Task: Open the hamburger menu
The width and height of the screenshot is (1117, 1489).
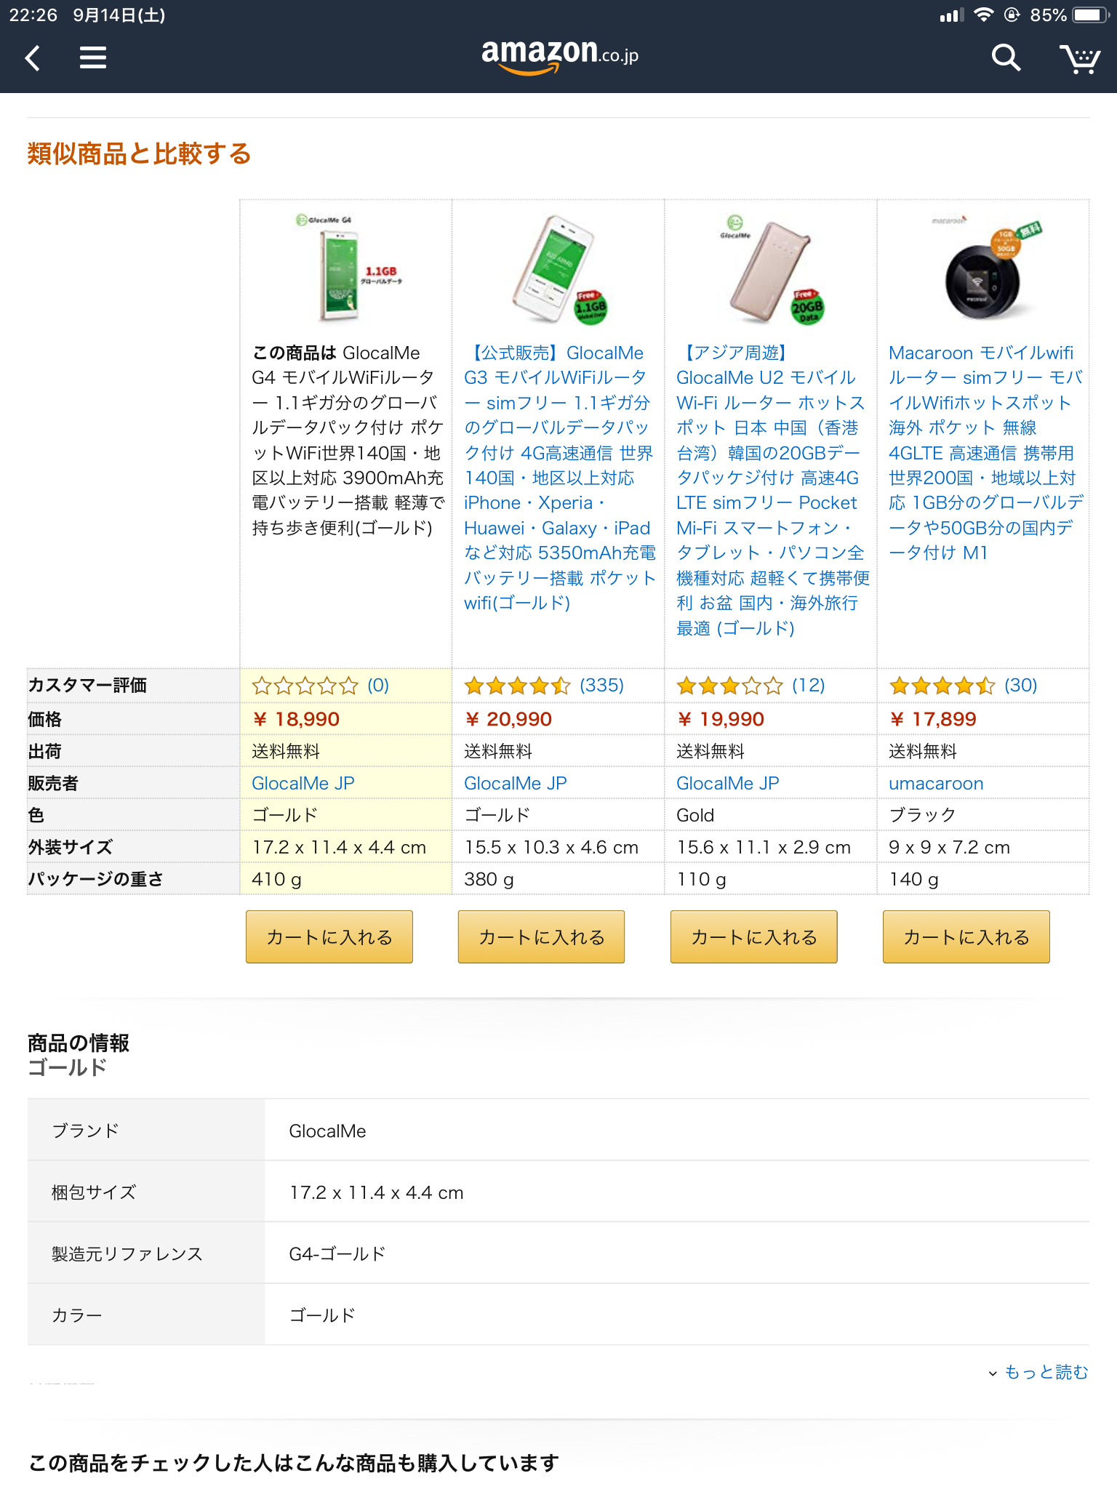Action: (93, 57)
